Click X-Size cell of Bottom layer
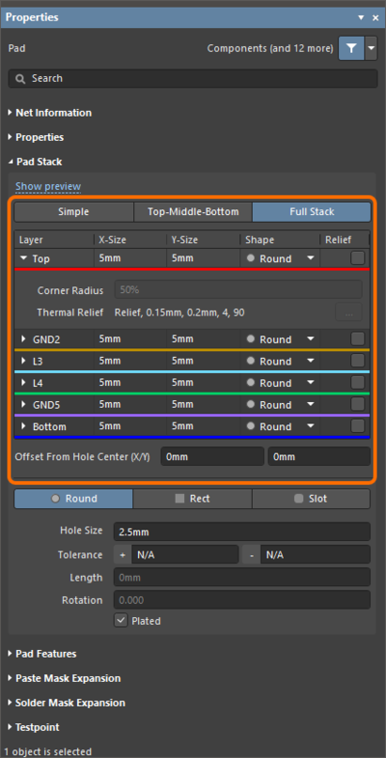Image resolution: width=386 pixels, height=758 pixels. pyautogui.click(x=130, y=426)
